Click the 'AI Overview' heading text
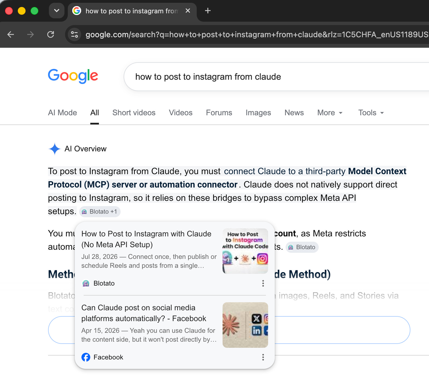 (x=86, y=149)
